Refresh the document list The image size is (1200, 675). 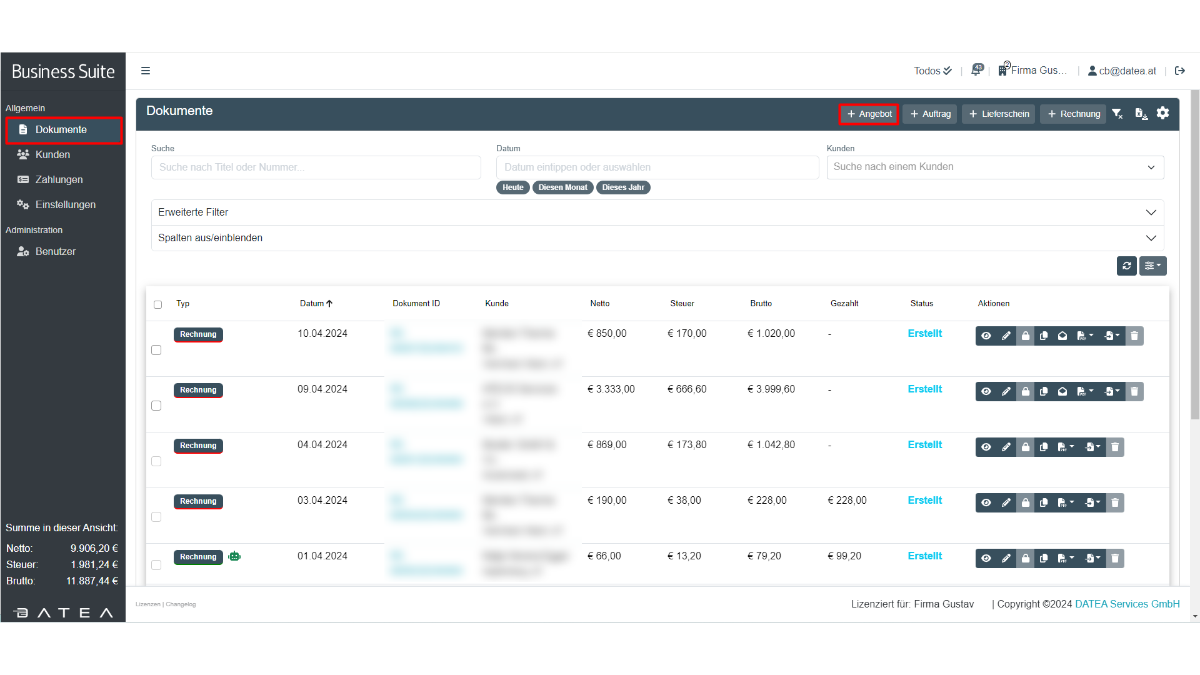point(1126,266)
